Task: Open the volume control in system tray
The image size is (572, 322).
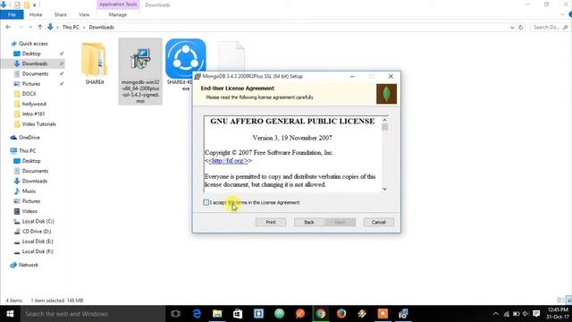Action: point(526,314)
